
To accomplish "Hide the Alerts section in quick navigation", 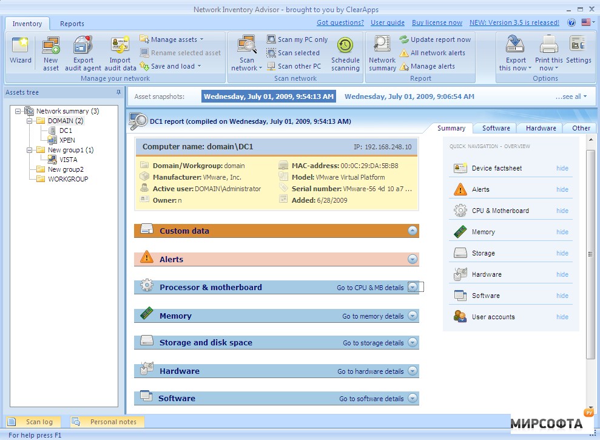I will [562, 189].
